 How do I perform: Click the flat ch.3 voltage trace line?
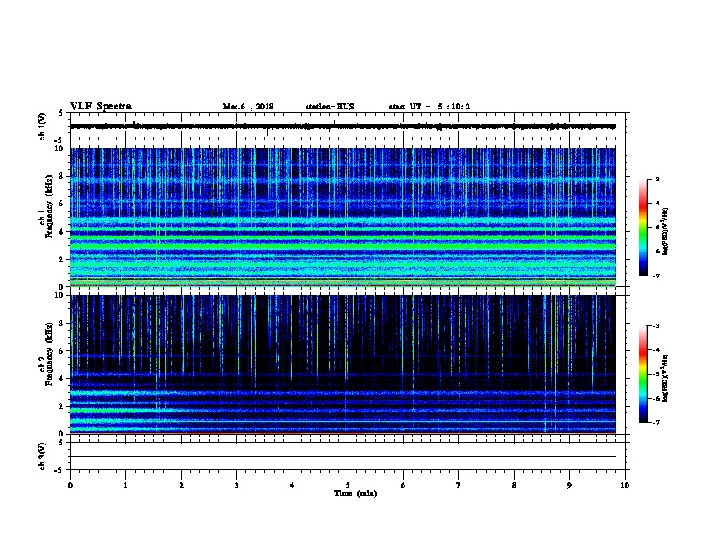point(343,457)
